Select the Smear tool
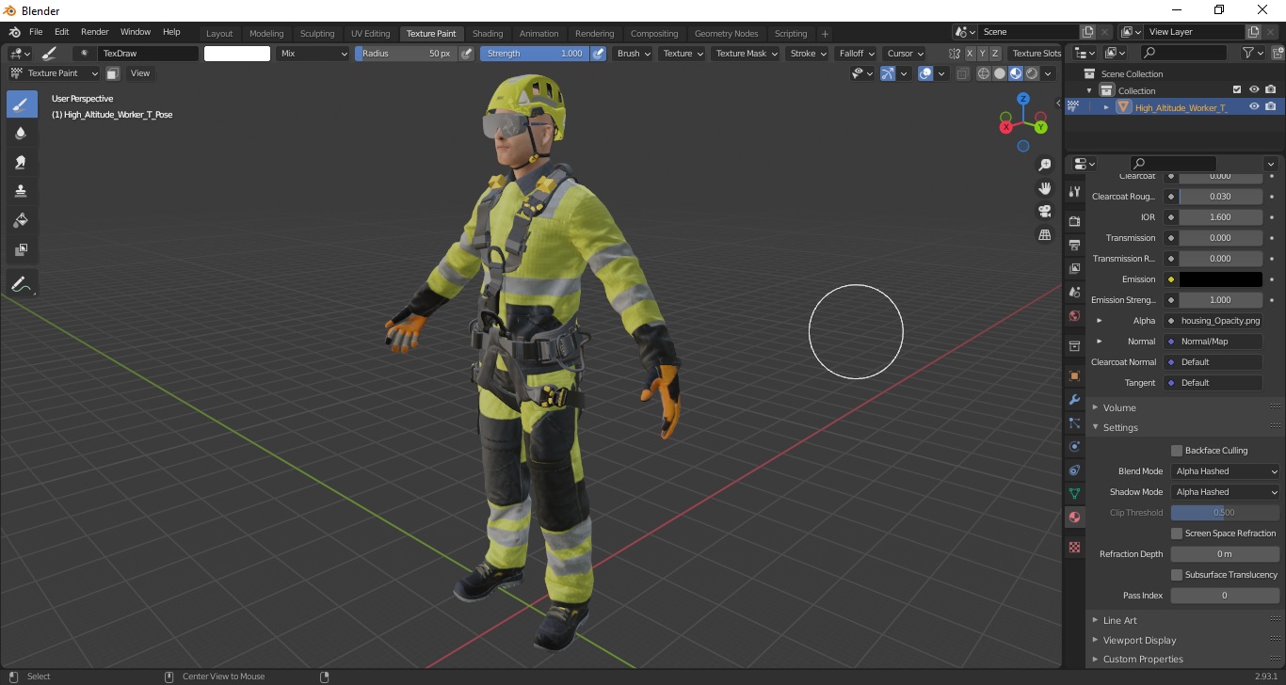The height and width of the screenshot is (685, 1286). [22, 163]
